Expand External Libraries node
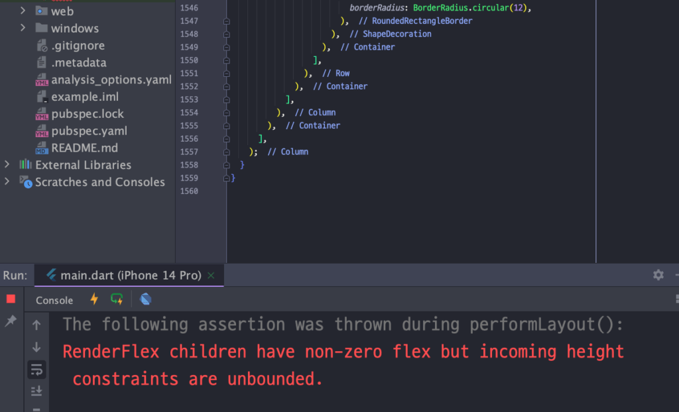679x412 pixels. (7, 164)
